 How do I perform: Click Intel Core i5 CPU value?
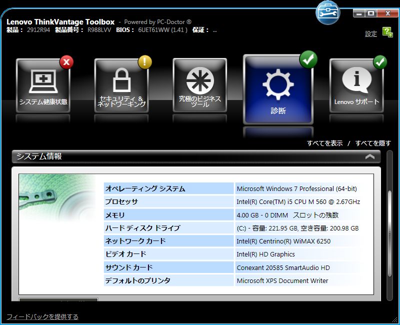coord(298,202)
